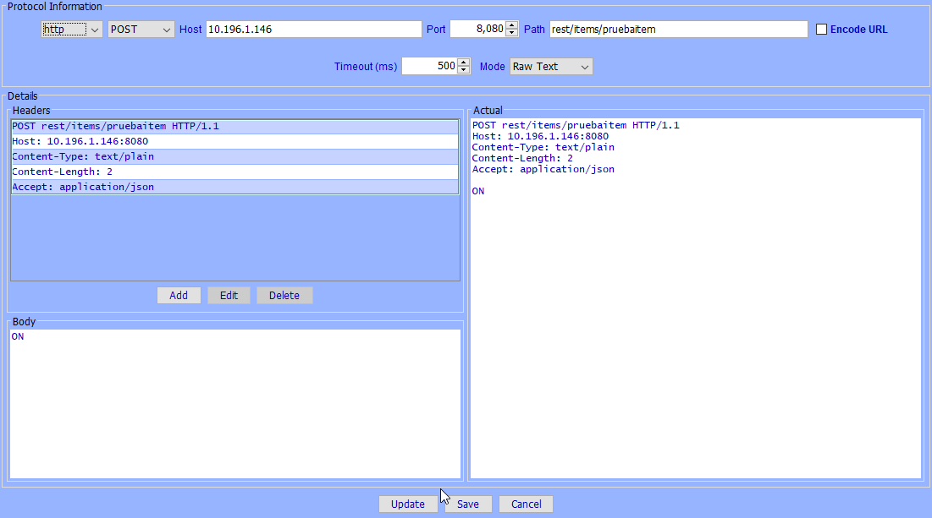The image size is (932, 518).
Task: Select the Content-Length: 2 header row
Action: pyautogui.click(x=234, y=172)
